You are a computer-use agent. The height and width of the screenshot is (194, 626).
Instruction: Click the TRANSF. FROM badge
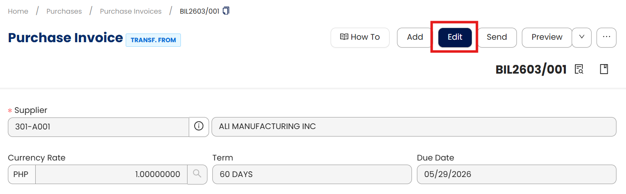pos(153,40)
